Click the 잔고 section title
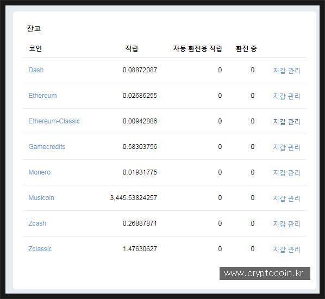Viewport: 325px width, 299px height. (34, 29)
